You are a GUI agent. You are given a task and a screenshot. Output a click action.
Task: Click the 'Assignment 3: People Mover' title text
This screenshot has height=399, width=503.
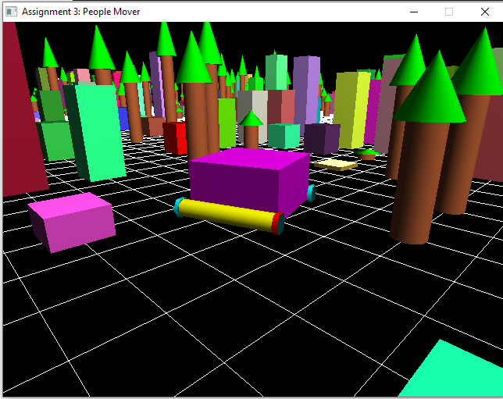pyautogui.click(x=80, y=12)
